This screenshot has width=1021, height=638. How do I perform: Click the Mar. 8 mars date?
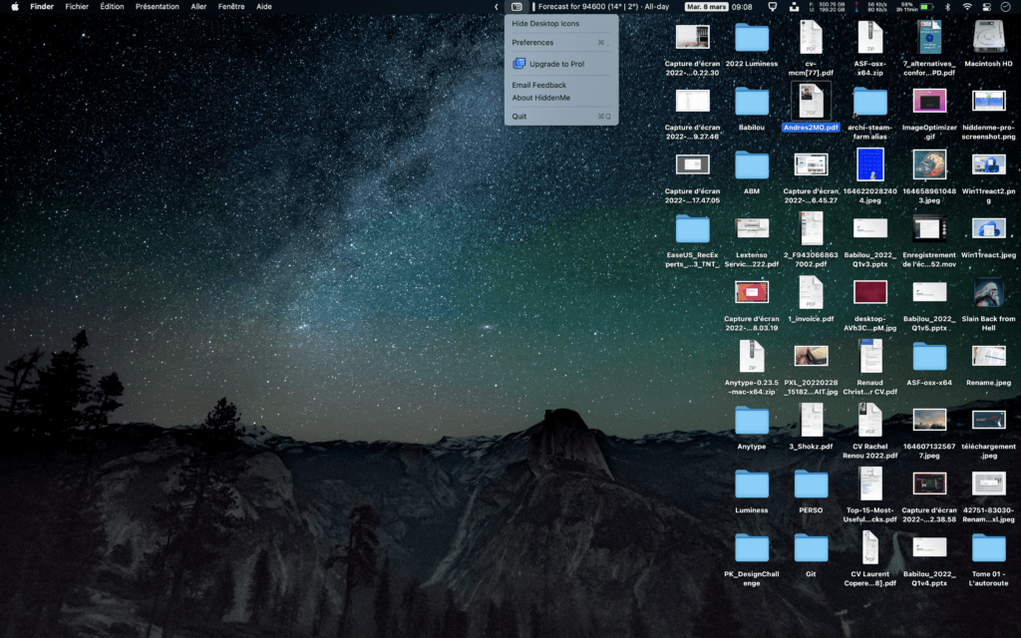coord(707,7)
